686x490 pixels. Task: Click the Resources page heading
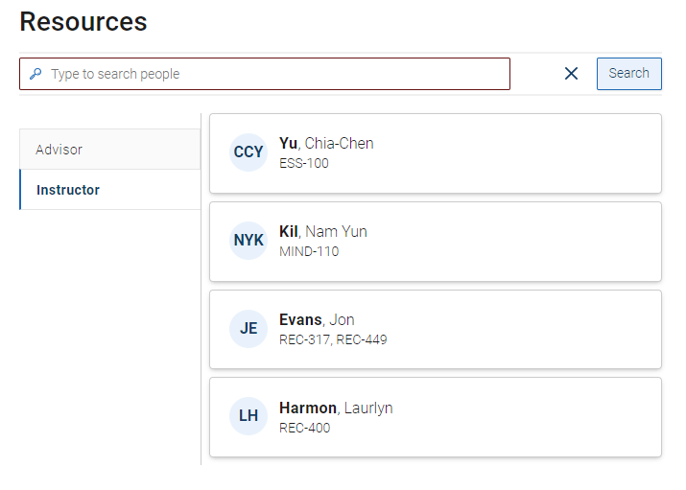pos(83,21)
